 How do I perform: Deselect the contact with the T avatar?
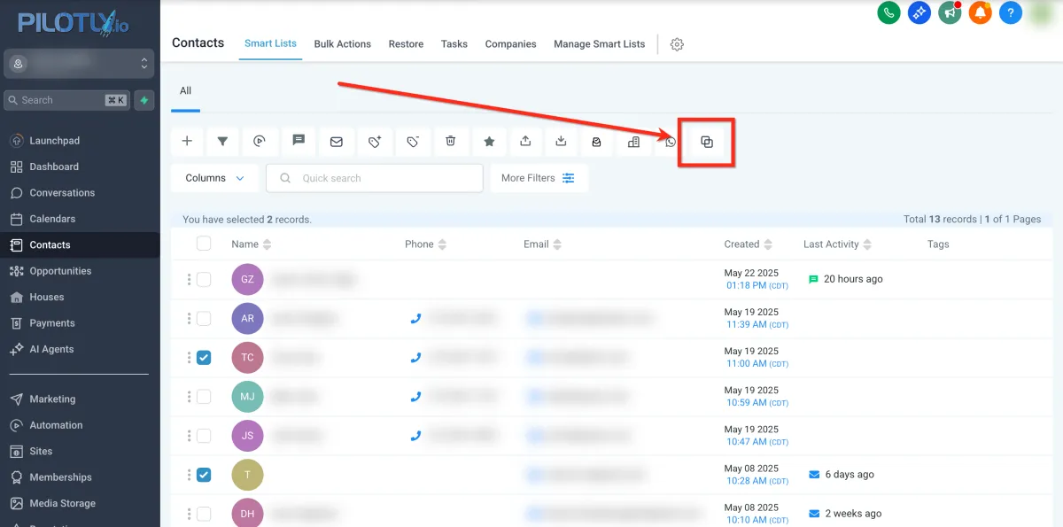point(203,475)
